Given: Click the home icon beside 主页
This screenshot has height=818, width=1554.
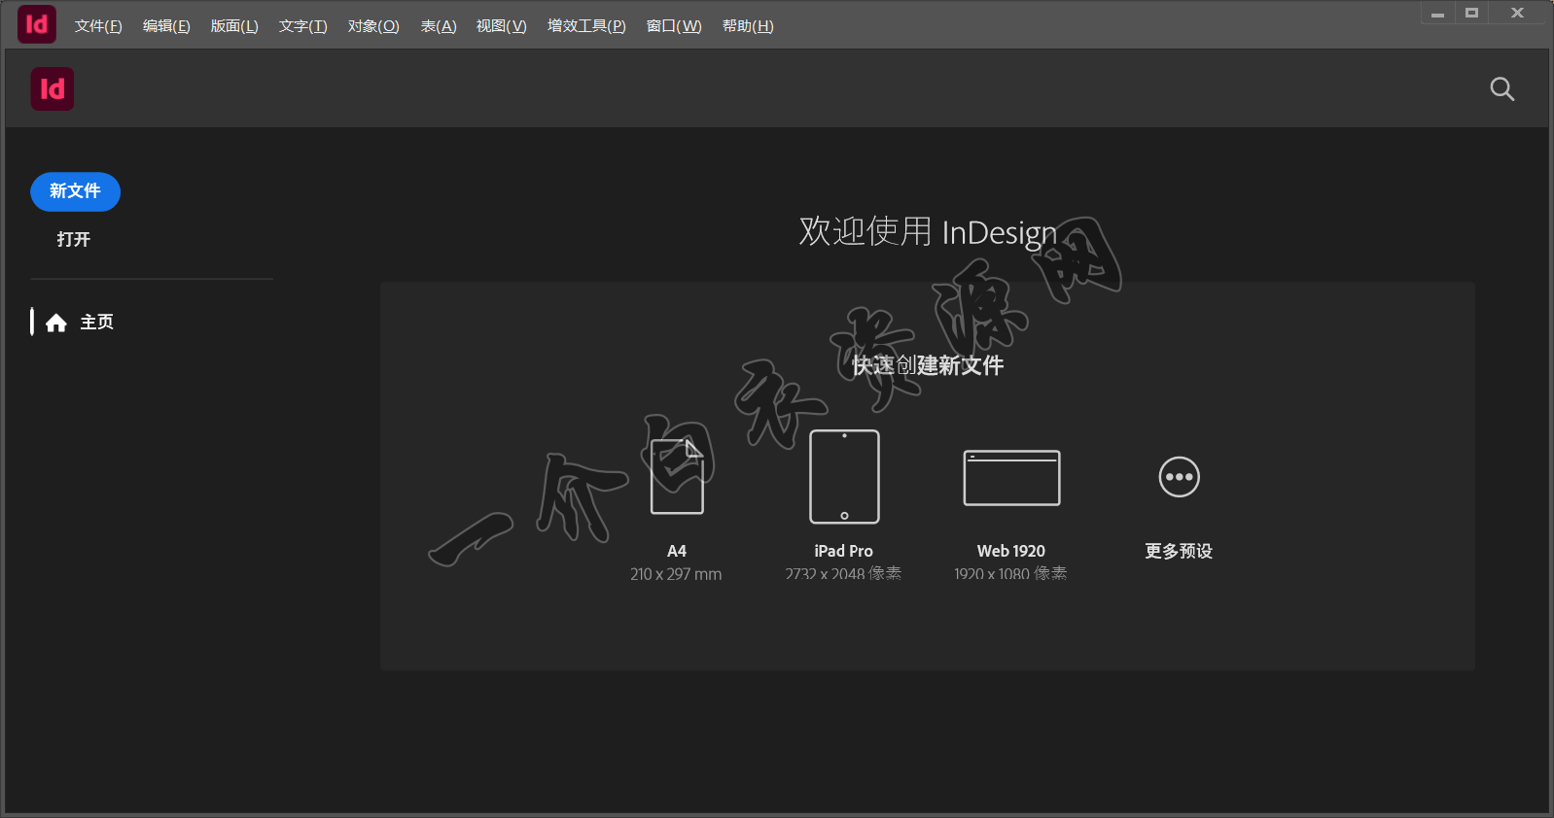Looking at the screenshot, I should coord(56,323).
